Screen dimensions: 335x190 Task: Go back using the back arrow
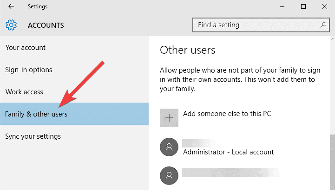pyautogui.click(x=11, y=6)
